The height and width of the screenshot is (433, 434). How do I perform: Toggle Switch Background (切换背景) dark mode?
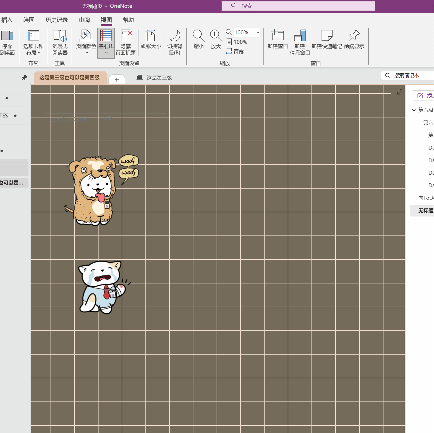175,36
